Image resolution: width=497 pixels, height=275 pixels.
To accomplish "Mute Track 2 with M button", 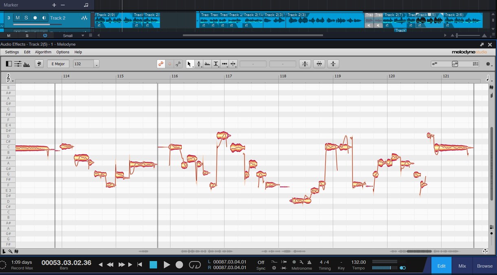I will (18, 18).
